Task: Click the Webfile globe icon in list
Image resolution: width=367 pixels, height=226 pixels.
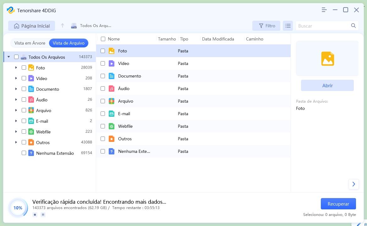Action: (112, 126)
